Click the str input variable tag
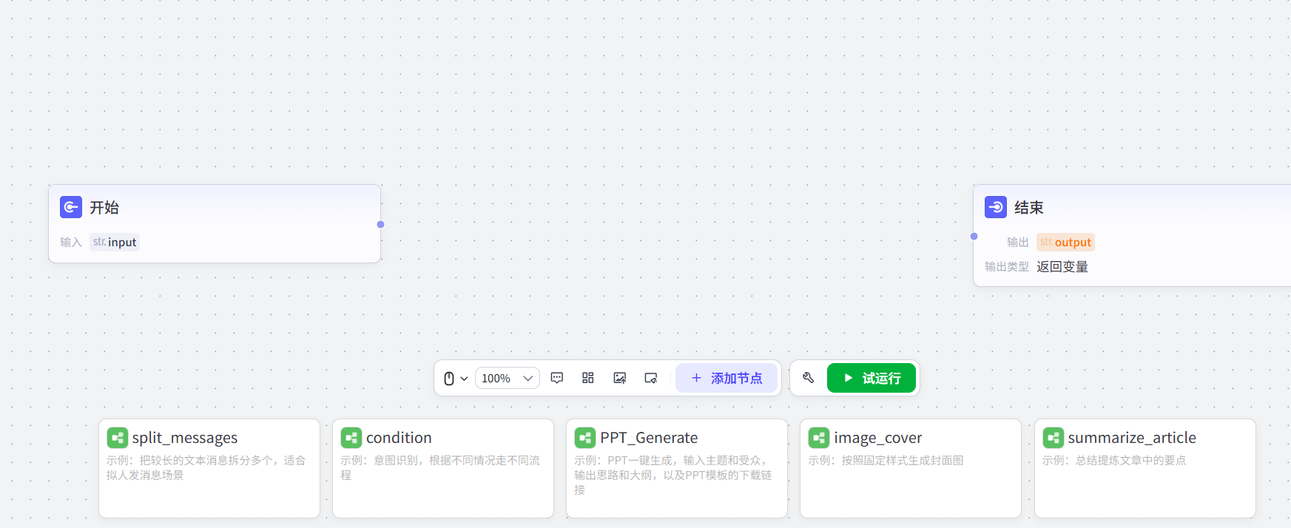The width and height of the screenshot is (1291, 528). [115, 242]
